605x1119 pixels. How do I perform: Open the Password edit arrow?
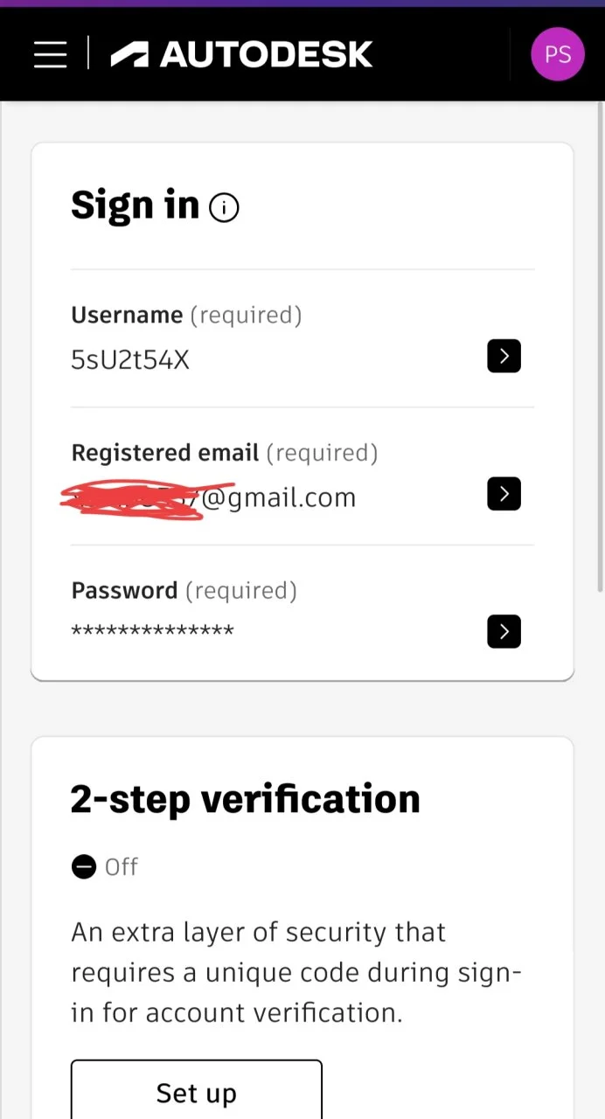point(504,631)
